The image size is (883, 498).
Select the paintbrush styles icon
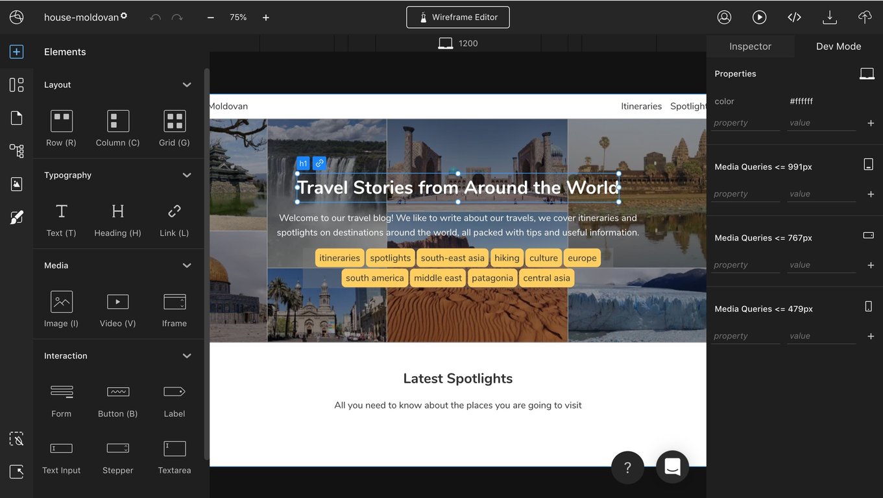[x=17, y=217]
